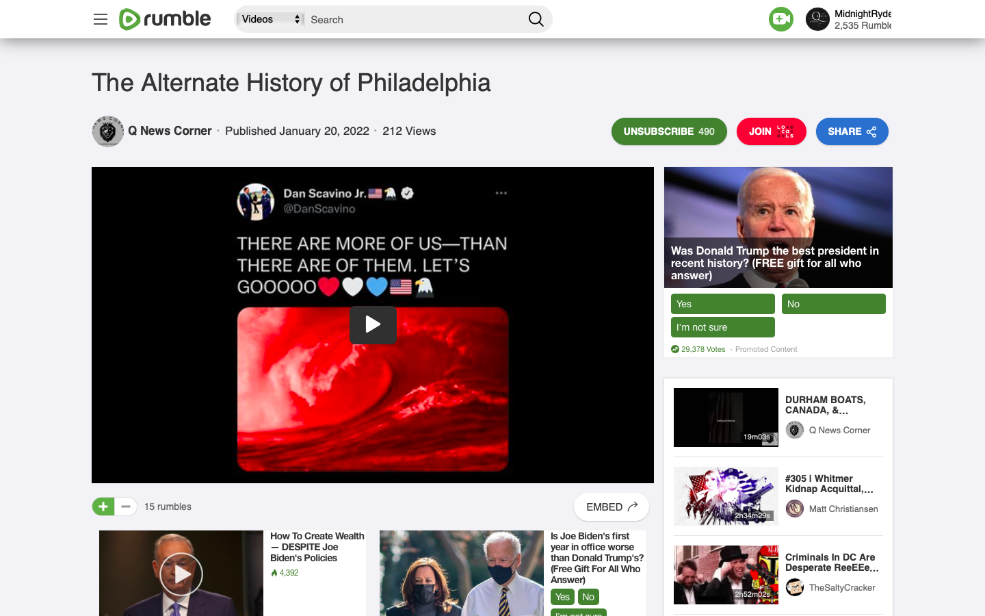
Task: Click Published January 20, 2022 text
Action: (297, 131)
